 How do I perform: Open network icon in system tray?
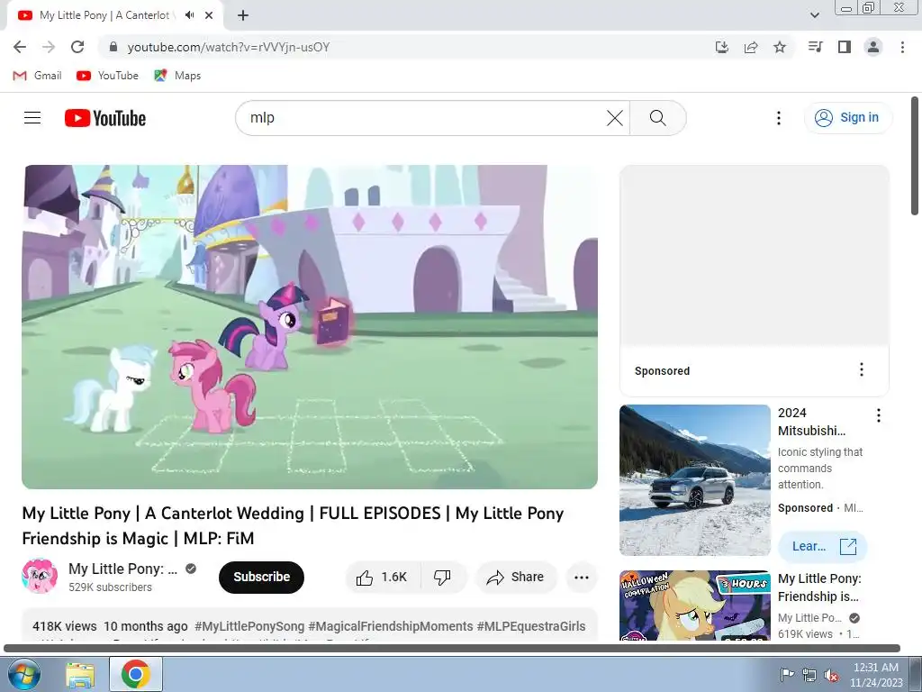(809, 675)
